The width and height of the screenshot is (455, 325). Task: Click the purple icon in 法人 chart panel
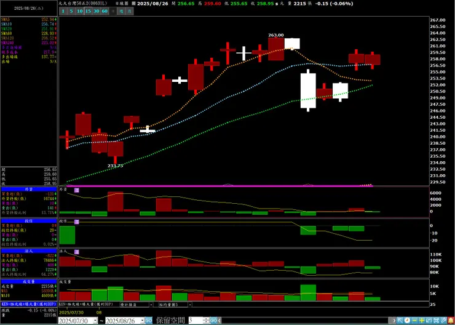click(77, 252)
